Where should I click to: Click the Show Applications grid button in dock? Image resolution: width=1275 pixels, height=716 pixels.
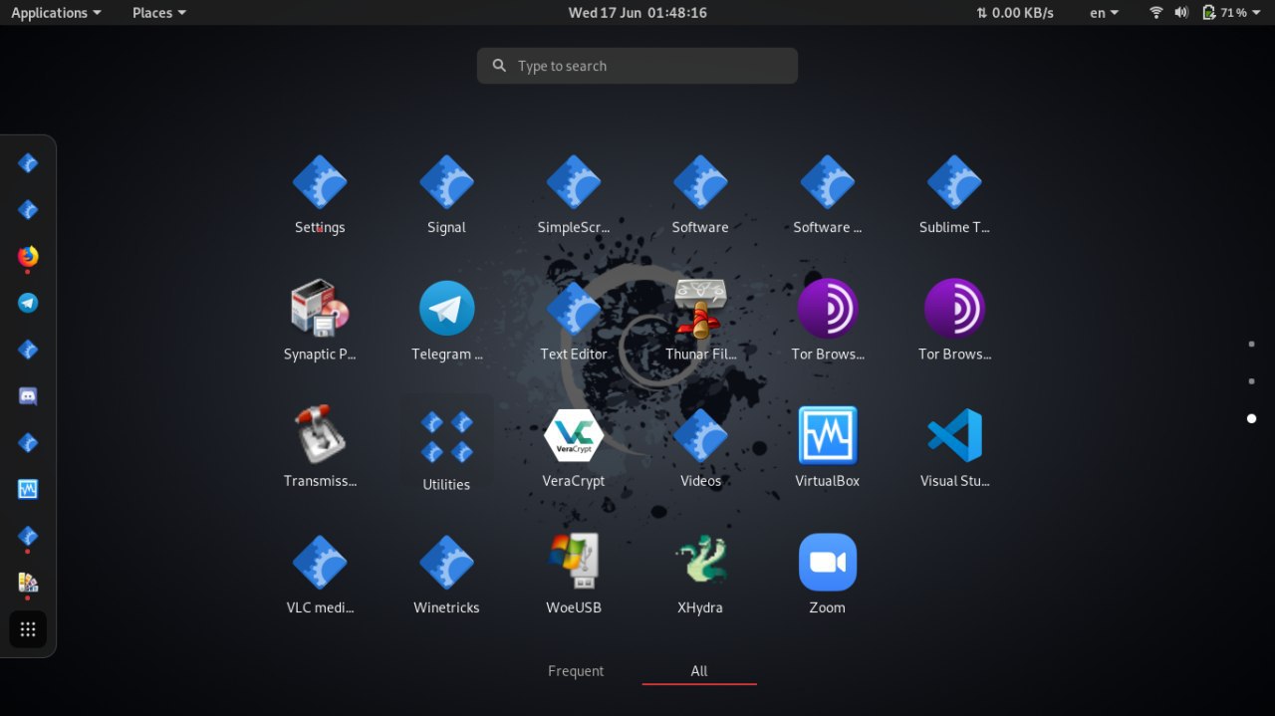[28, 629]
